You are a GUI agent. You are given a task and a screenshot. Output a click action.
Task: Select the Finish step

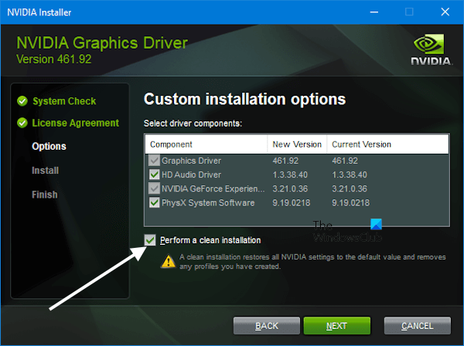(45, 195)
